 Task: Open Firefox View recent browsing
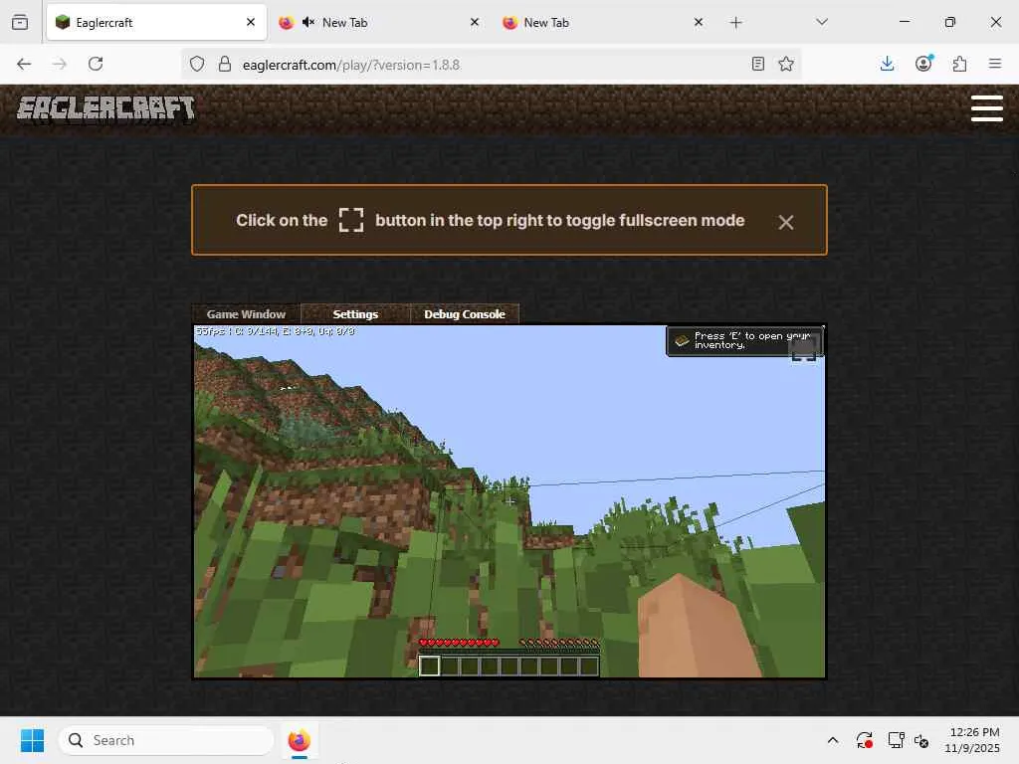point(20,22)
